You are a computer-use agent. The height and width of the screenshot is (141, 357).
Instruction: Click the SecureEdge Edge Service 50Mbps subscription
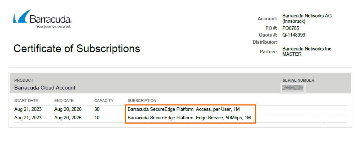pyautogui.click(x=189, y=118)
